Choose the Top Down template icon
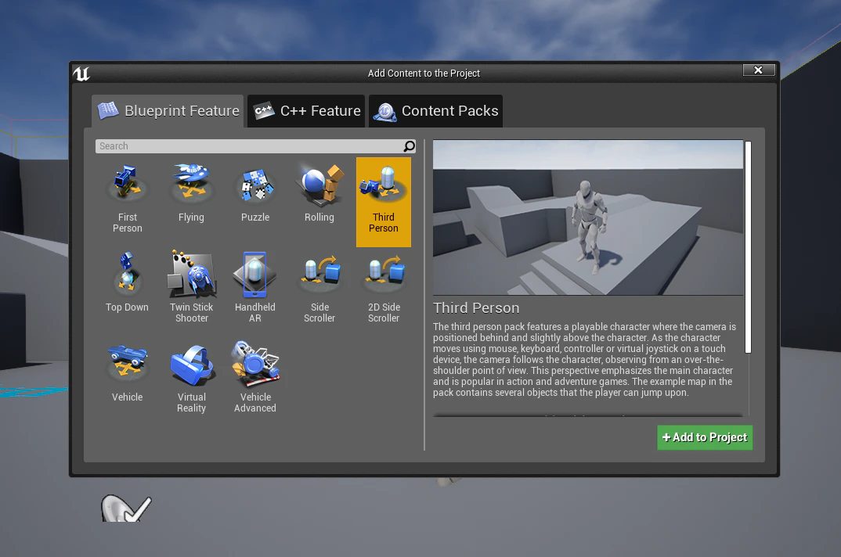 pos(127,273)
